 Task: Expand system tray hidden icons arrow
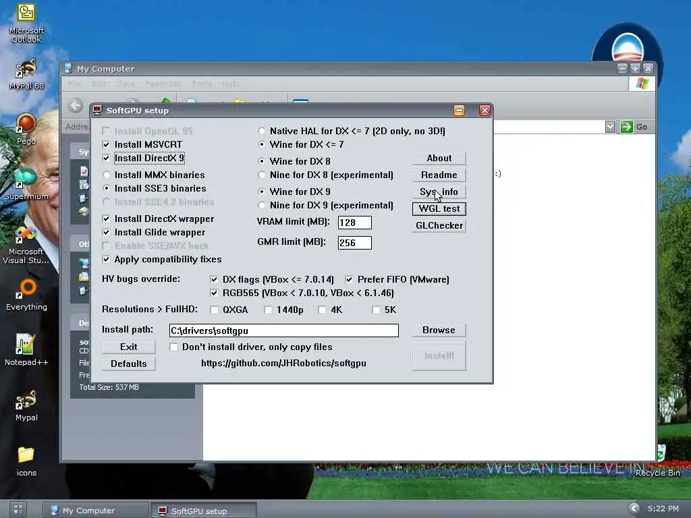tap(633, 509)
